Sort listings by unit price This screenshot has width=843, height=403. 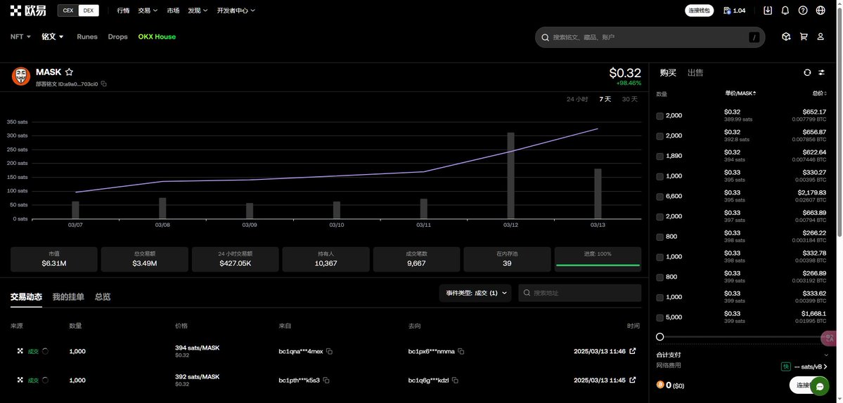740,93
